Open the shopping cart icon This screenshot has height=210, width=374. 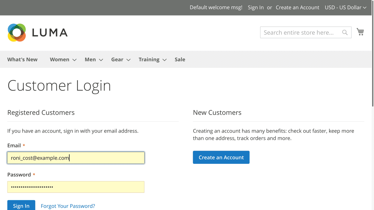(x=360, y=32)
